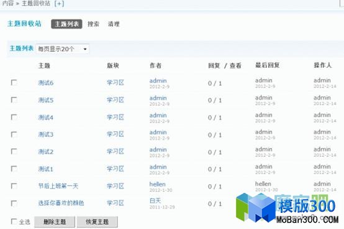The height and width of the screenshot is (229, 344).
Task: Open 学习区 board in the 测试2 row
Action: point(115,151)
